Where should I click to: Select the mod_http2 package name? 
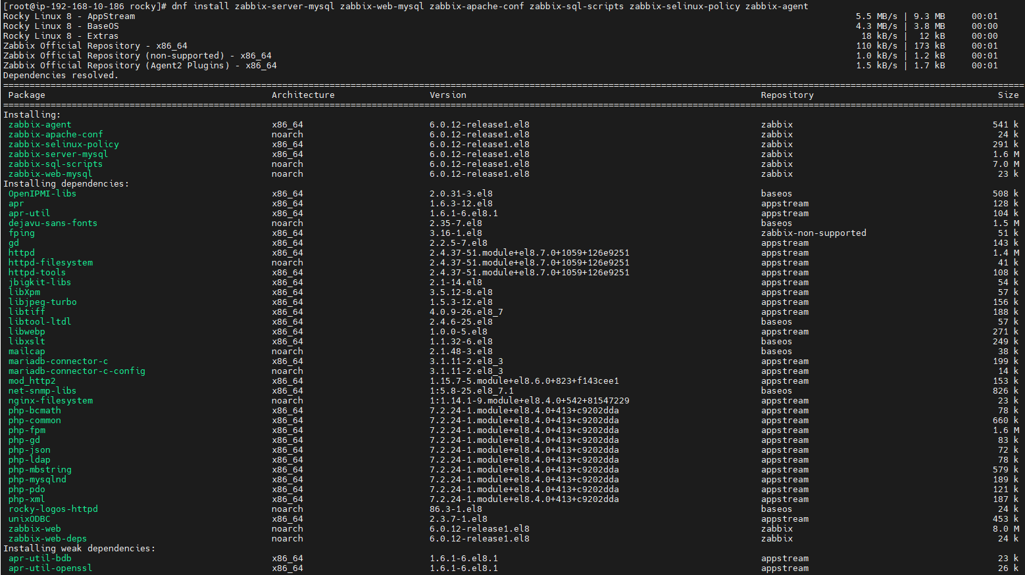[32, 380]
